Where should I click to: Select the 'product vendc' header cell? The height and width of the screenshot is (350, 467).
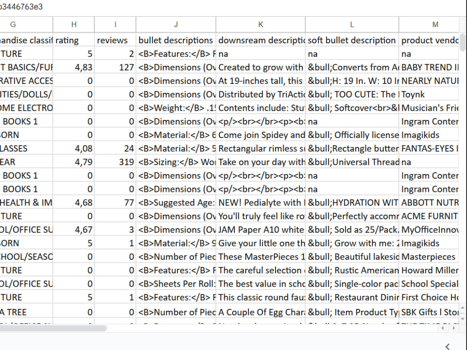point(429,40)
